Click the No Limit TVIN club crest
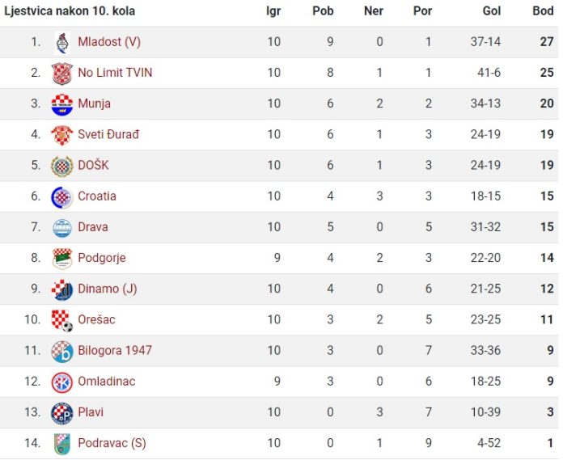This screenshot has width=563, height=460. 62,74
